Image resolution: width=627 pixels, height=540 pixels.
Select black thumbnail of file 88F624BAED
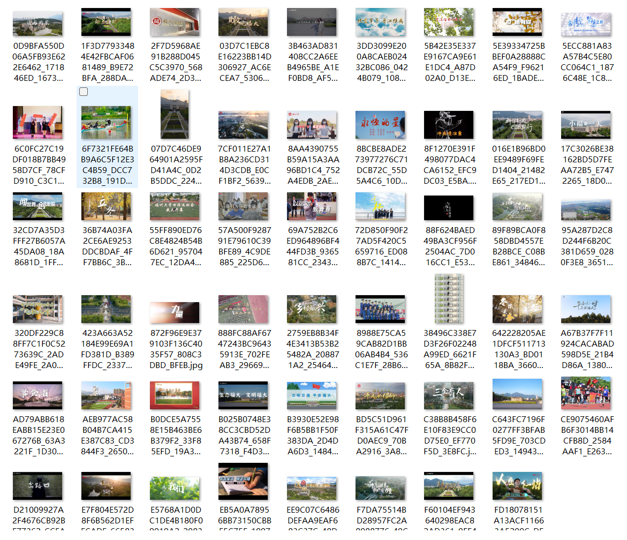449,208
